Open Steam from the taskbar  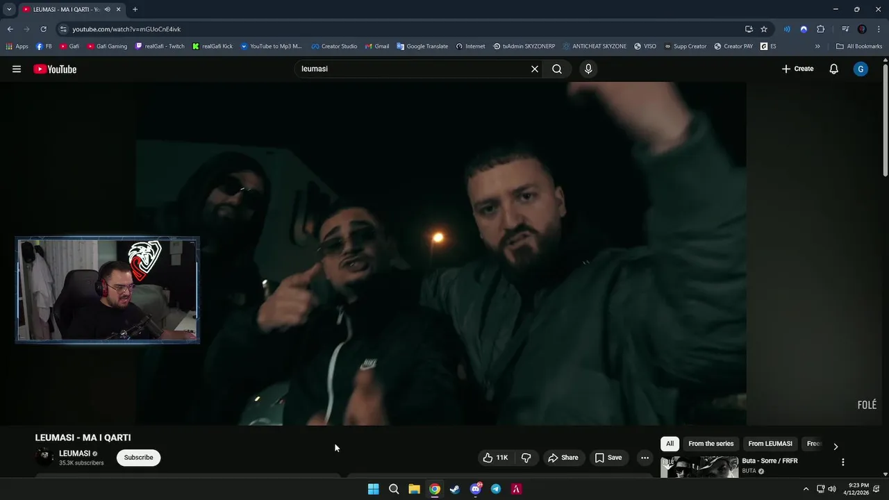pos(455,489)
